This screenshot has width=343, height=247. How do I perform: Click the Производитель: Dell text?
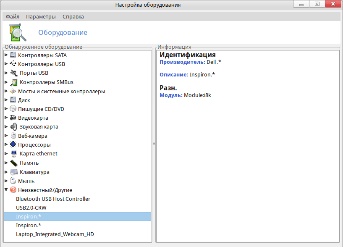coord(190,62)
